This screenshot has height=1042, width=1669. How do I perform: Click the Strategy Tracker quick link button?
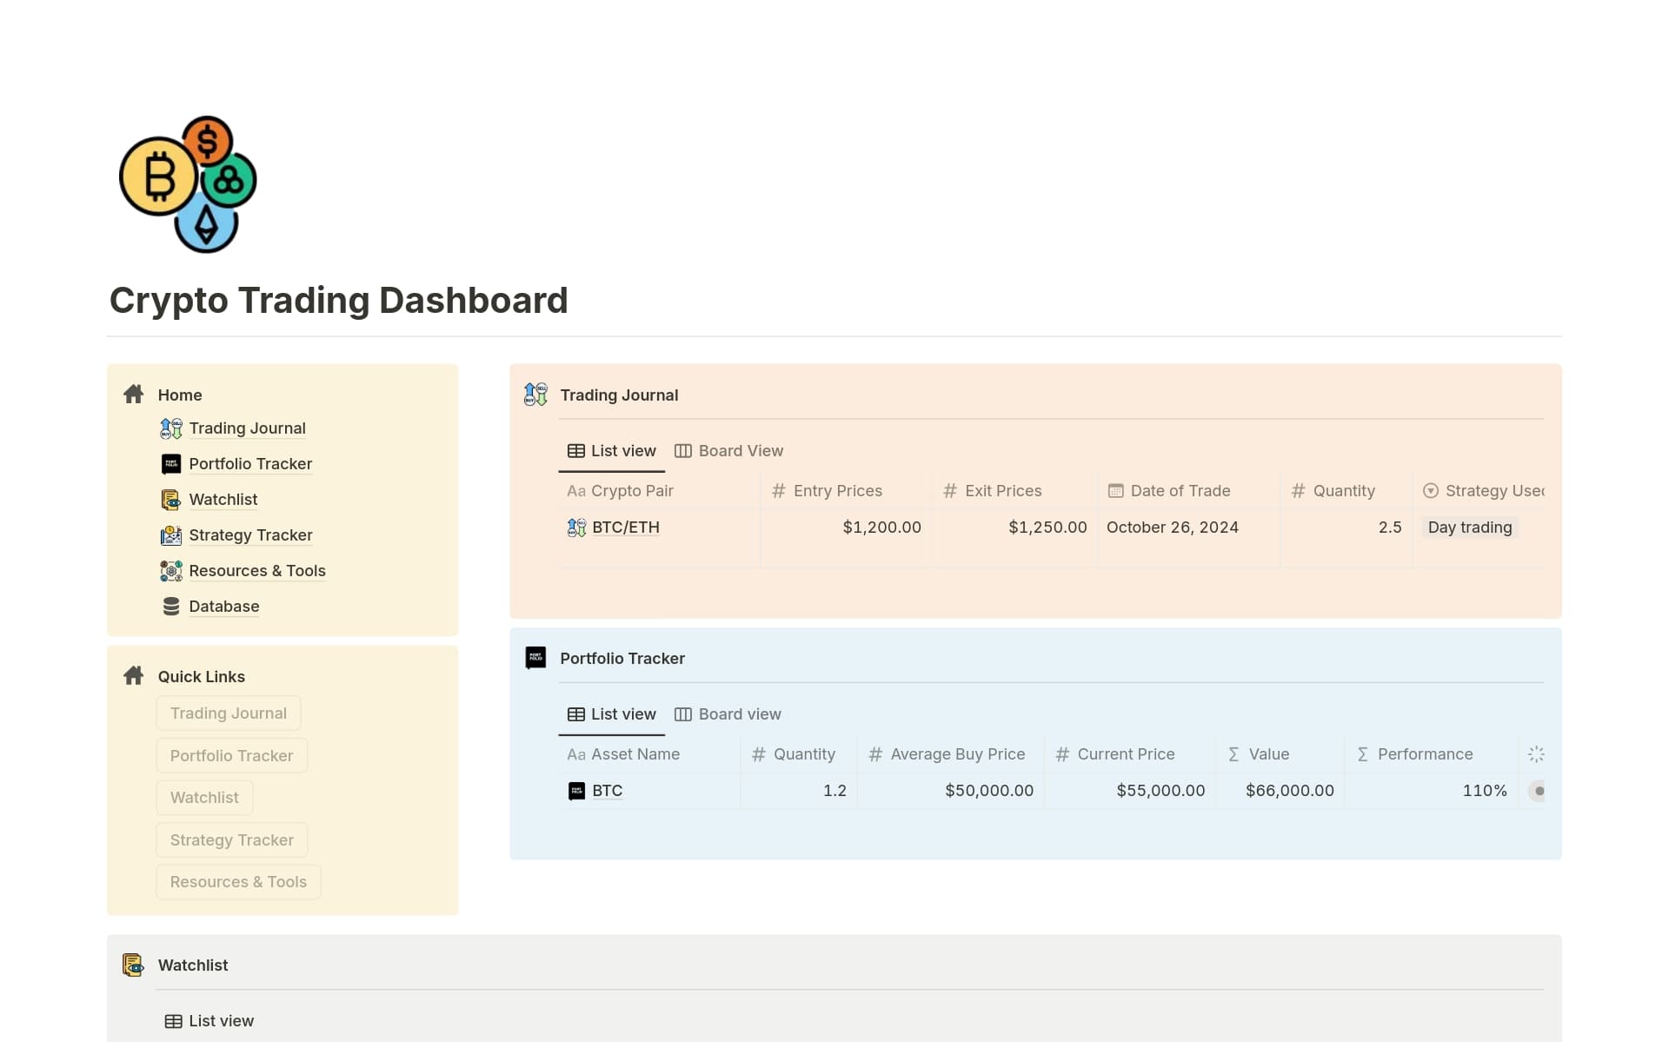pyautogui.click(x=231, y=840)
